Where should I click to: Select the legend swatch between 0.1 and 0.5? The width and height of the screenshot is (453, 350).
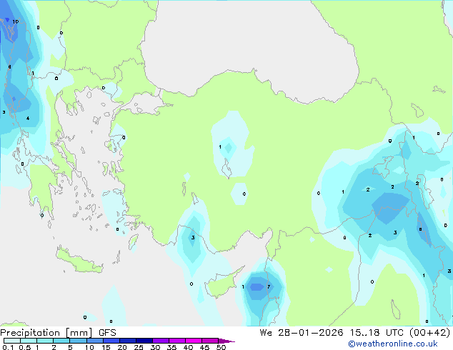pos(12,341)
